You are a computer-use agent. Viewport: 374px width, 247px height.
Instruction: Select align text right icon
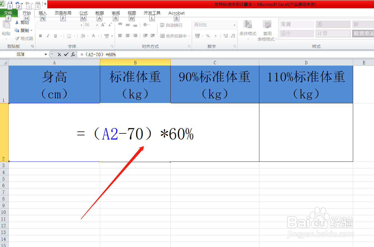pos(135,36)
